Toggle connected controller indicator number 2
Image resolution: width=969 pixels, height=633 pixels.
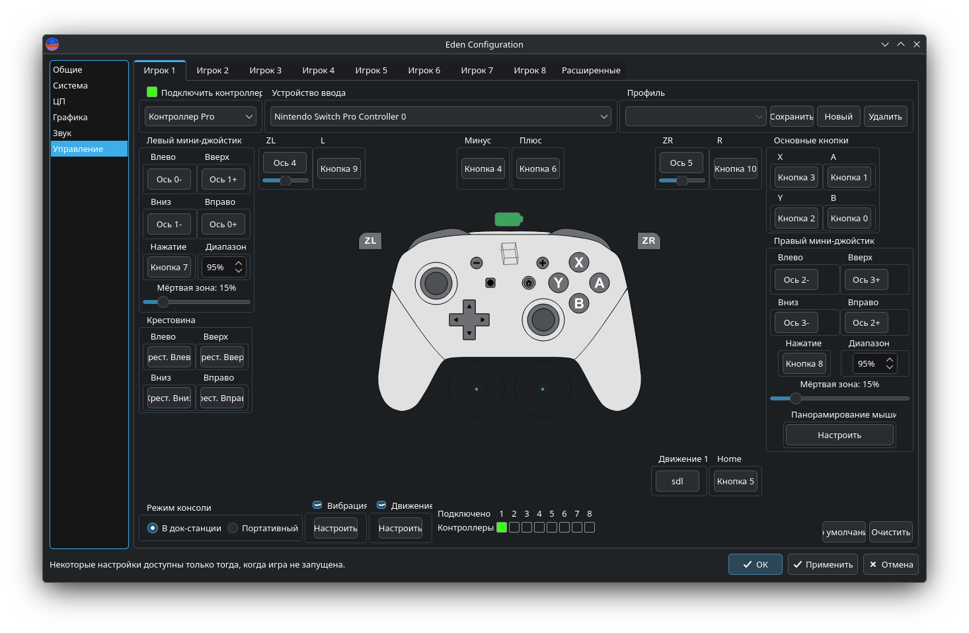(x=514, y=527)
